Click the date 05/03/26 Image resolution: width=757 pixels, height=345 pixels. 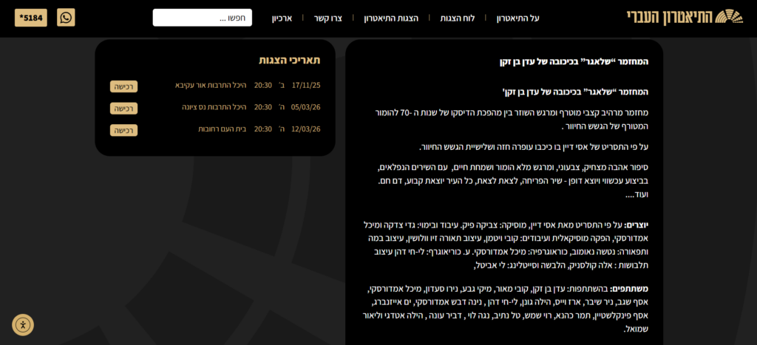click(x=305, y=107)
